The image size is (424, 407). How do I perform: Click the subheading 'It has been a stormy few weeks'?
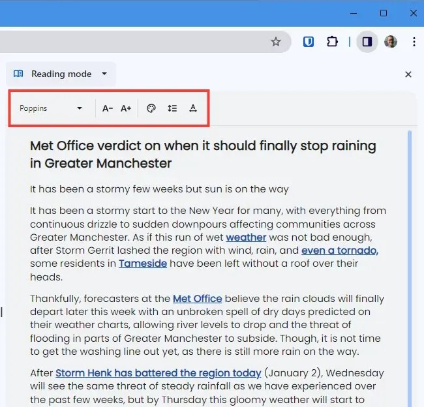[x=159, y=189]
